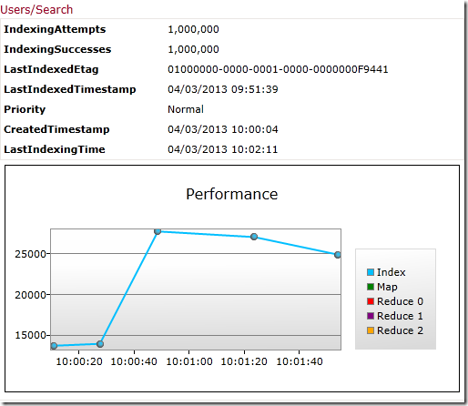Click the CreatedTimestamp field label
Viewport: 468px width, 406px height.
[x=56, y=129]
